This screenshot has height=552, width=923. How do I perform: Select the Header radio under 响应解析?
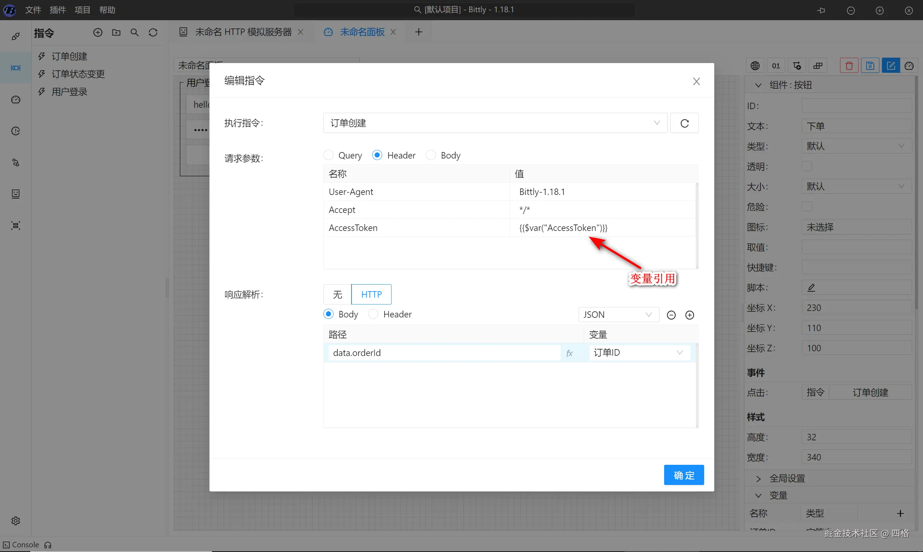pos(373,314)
